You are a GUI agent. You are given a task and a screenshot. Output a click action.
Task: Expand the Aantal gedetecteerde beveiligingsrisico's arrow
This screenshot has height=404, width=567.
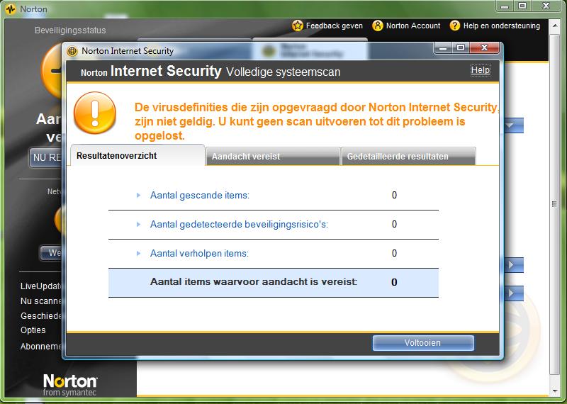pyautogui.click(x=138, y=224)
